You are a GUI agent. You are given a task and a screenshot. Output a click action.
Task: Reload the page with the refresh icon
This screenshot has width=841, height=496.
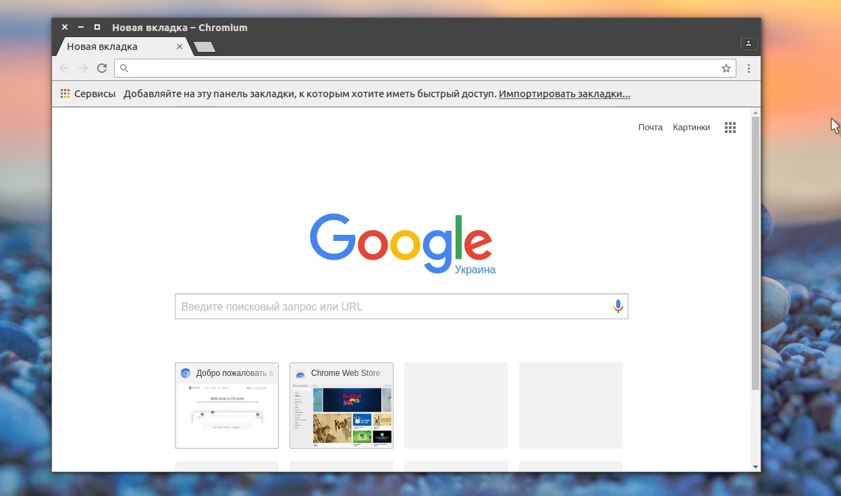102,68
